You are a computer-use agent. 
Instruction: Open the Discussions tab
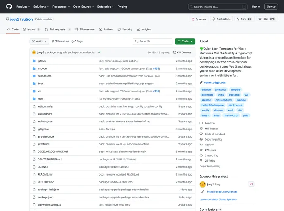click(x=85, y=30)
